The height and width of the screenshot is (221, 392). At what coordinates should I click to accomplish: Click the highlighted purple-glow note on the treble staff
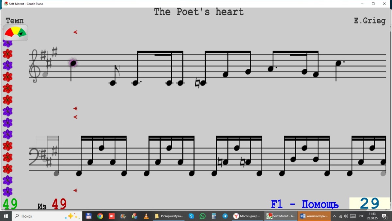[x=73, y=63]
